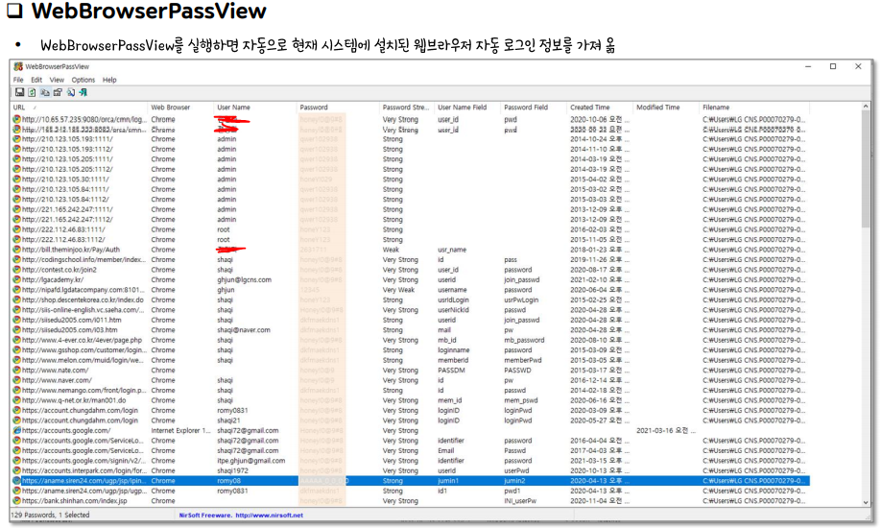881x528 pixels.
Task: Sort by the URL column header
Action: [79, 108]
